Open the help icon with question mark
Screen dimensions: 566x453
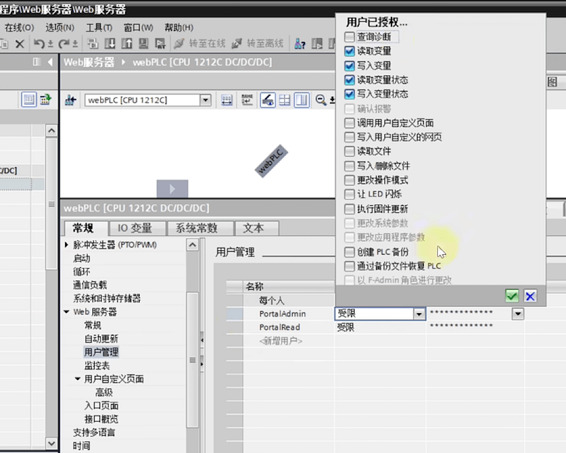click(299, 44)
